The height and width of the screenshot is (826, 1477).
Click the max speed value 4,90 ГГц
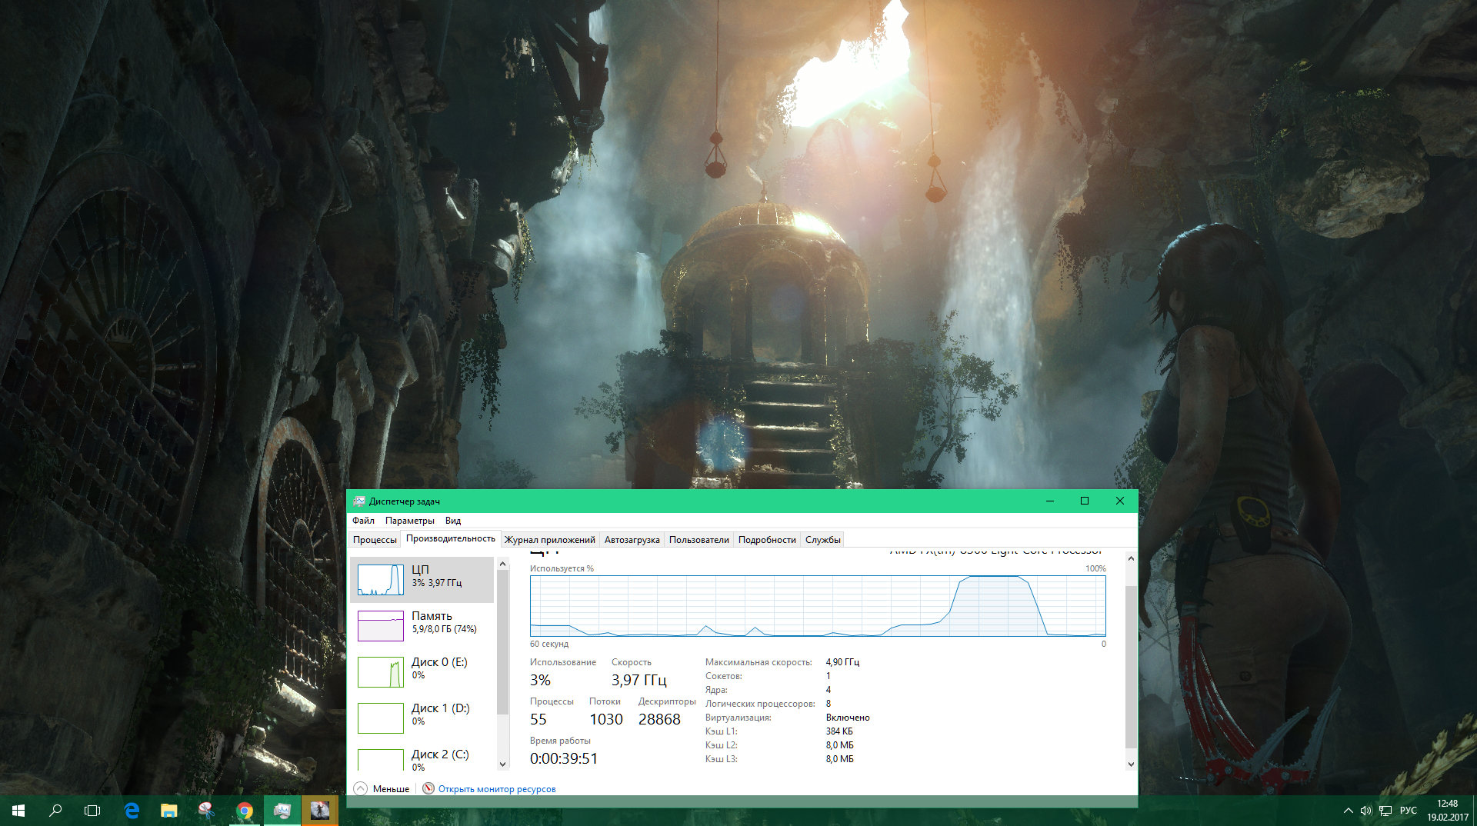pos(842,662)
